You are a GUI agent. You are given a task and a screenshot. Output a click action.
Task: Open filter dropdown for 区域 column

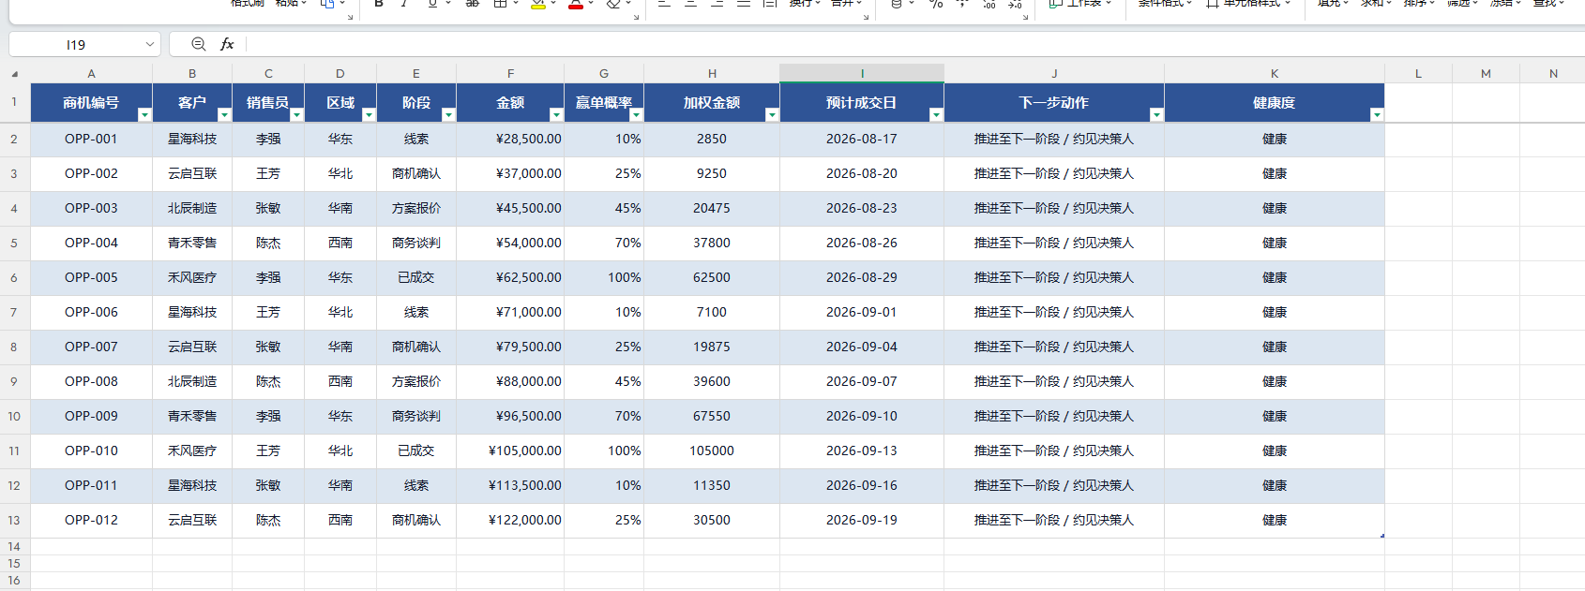pos(369,114)
